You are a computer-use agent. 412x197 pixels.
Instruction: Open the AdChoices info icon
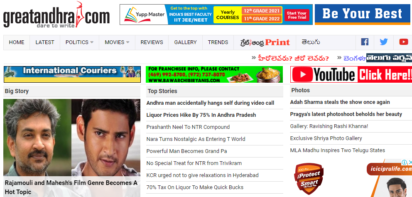404,162
